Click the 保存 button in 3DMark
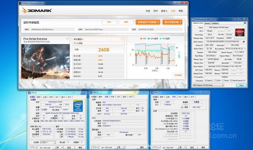 point(126,22)
